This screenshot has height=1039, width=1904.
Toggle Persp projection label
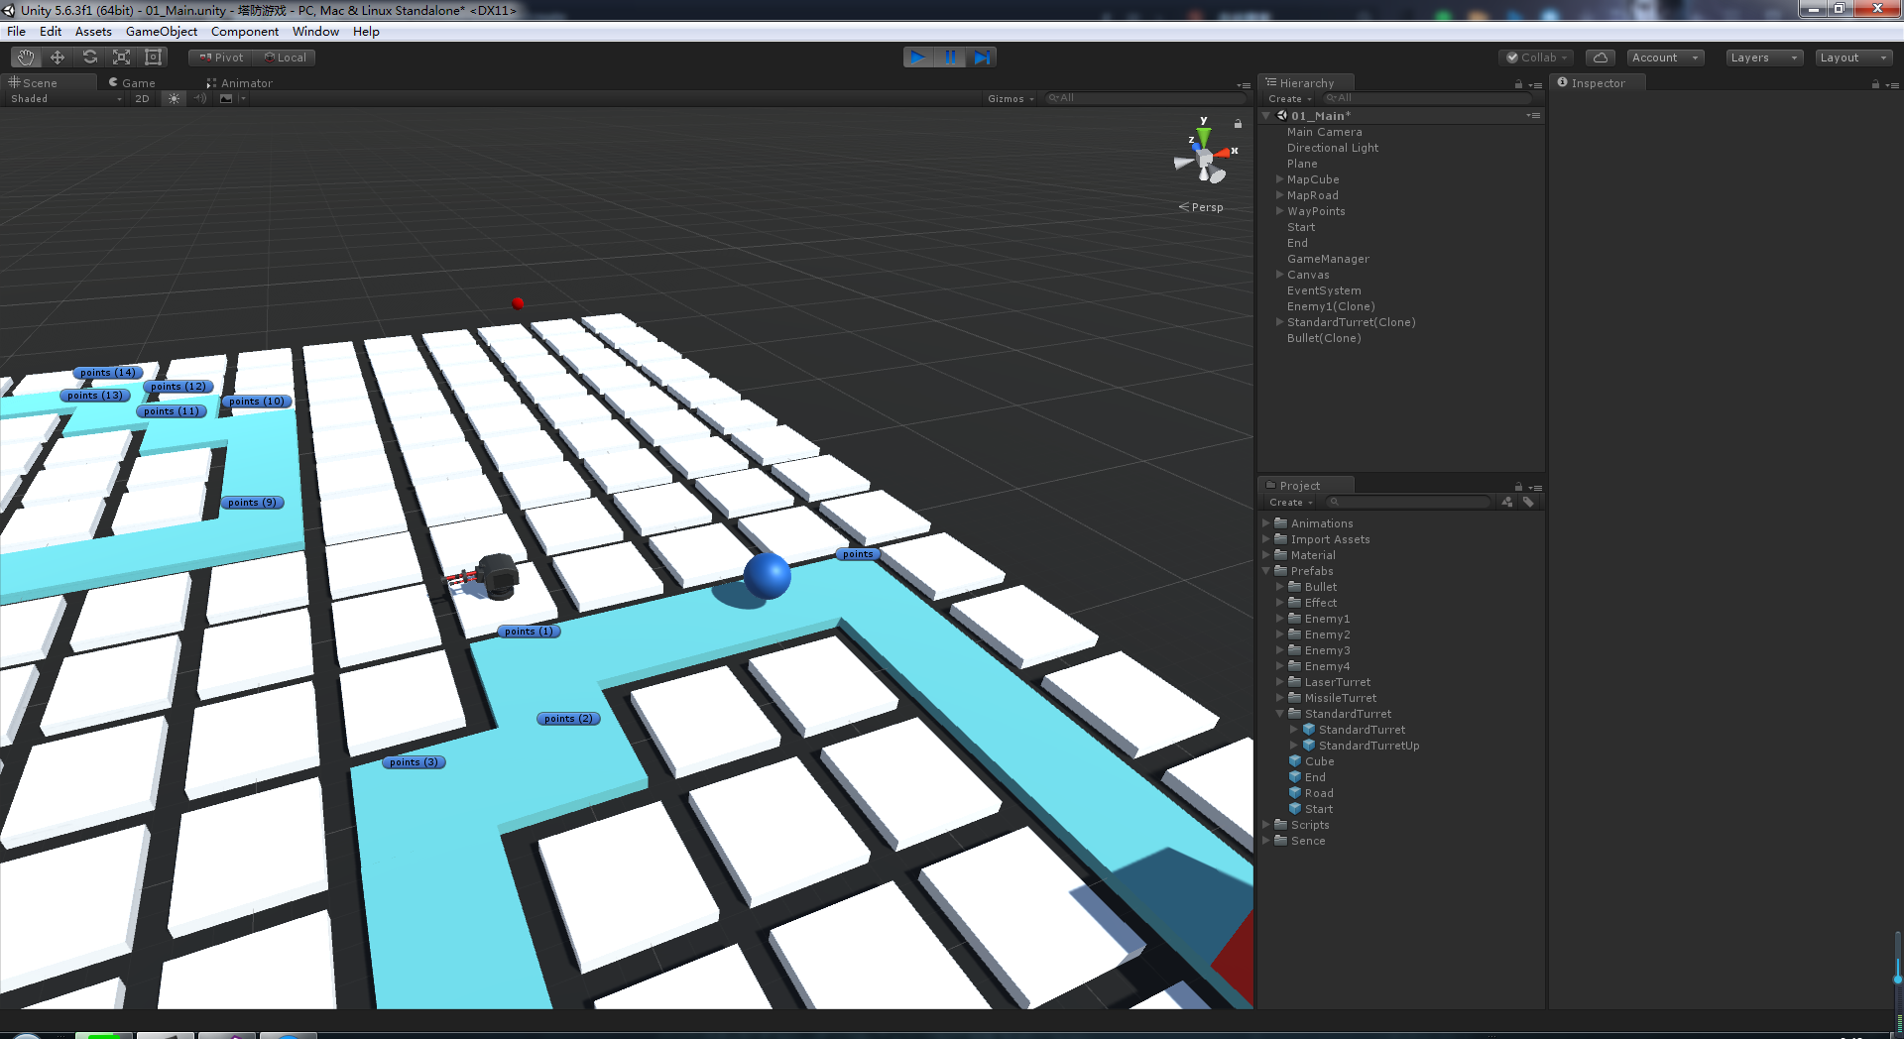[1201, 207]
